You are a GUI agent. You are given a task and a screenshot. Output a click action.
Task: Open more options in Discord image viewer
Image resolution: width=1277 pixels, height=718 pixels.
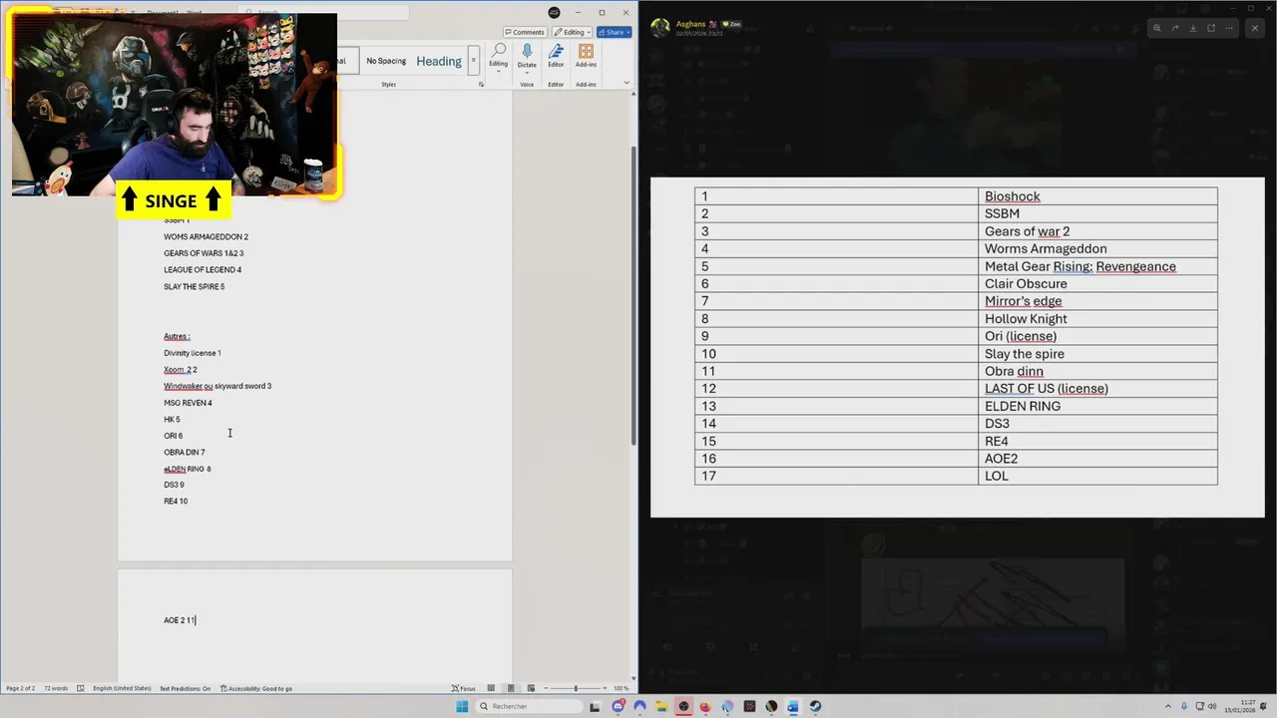1229,28
